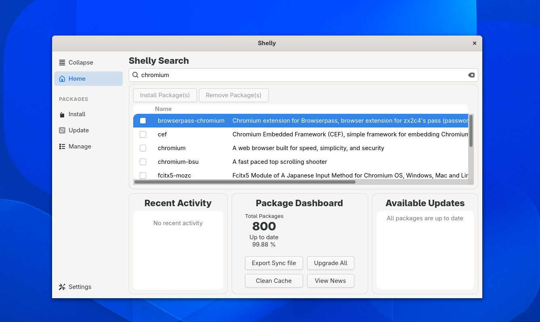Image resolution: width=540 pixels, height=322 pixels.
Task: Clear the search text with backspace icon
Action: tap(471, 75)
